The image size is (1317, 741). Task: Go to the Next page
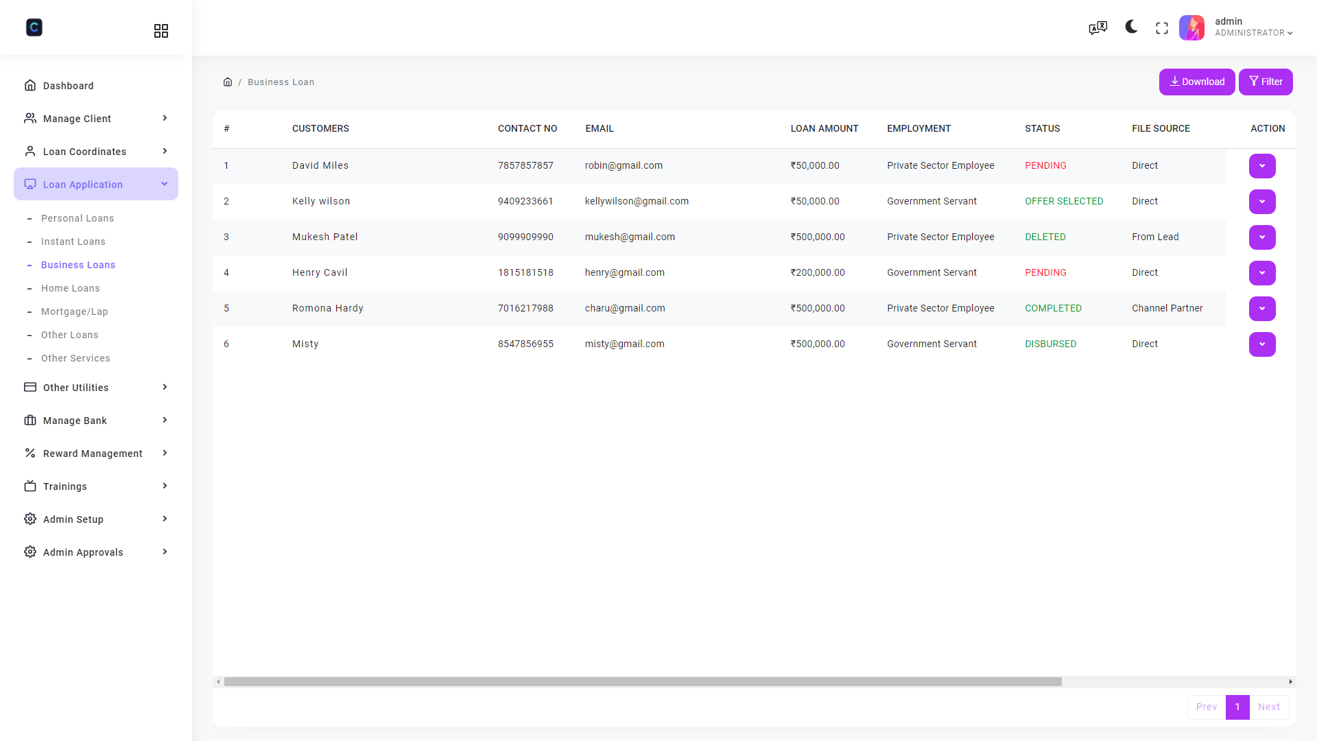1269,707
